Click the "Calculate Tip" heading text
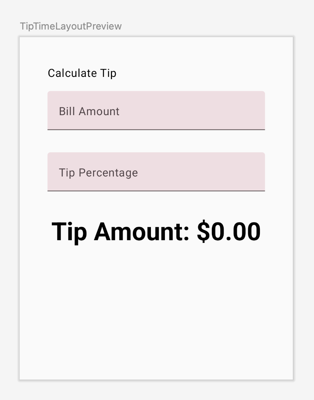Screen dimensions: 314x400 82,73
